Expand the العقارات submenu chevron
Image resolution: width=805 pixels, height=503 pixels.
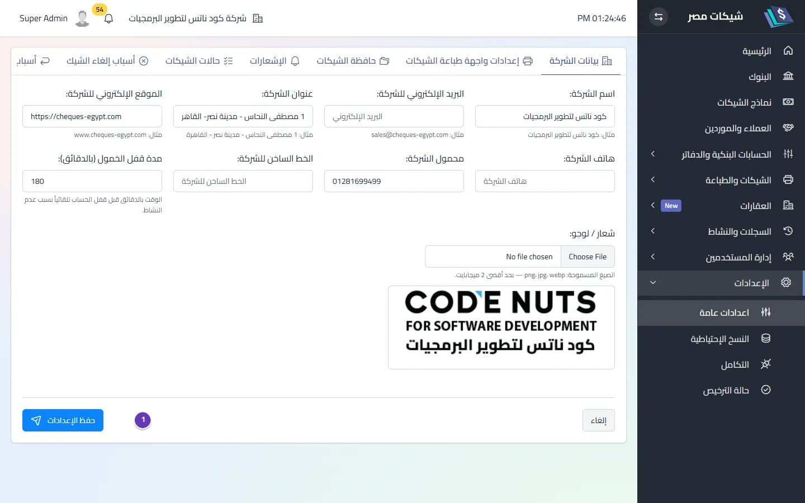(x=652, y=205)
